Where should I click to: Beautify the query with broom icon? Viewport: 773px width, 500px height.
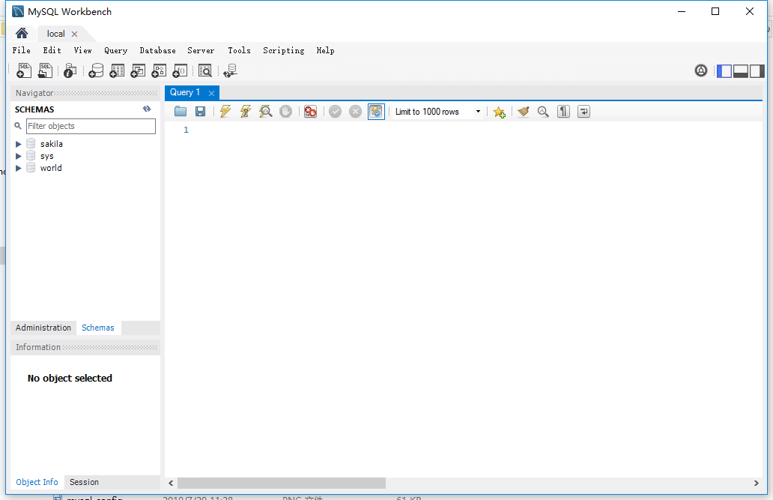point(524,112)
